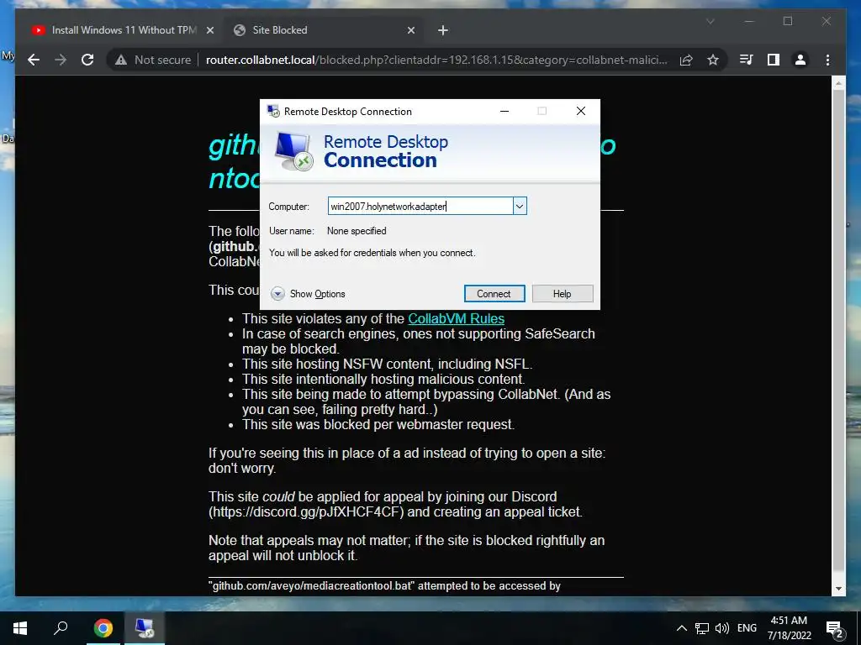Go back in Chrome browser

pyautogui.click(x=34, y=60)
